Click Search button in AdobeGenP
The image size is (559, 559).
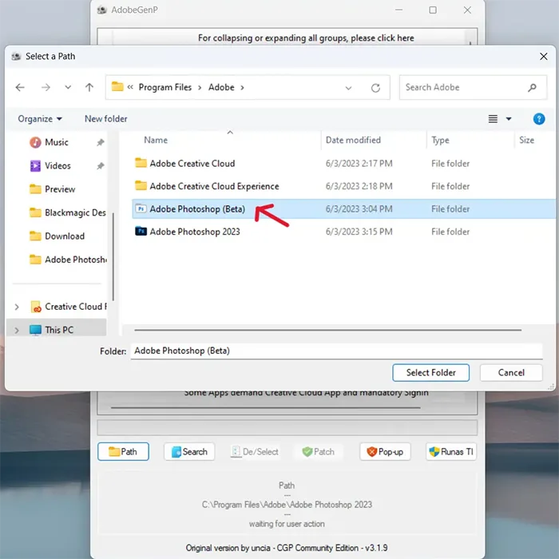[189, 452]
